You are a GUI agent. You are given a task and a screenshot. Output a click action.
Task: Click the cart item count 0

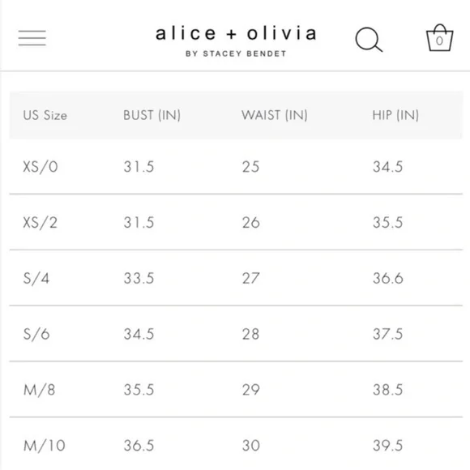pos(439,41)
